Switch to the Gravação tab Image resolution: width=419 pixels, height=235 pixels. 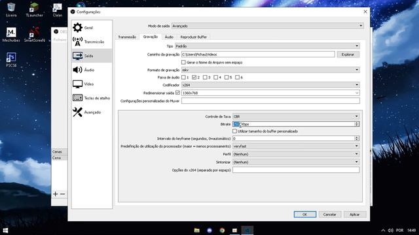[x=151, y=37]
